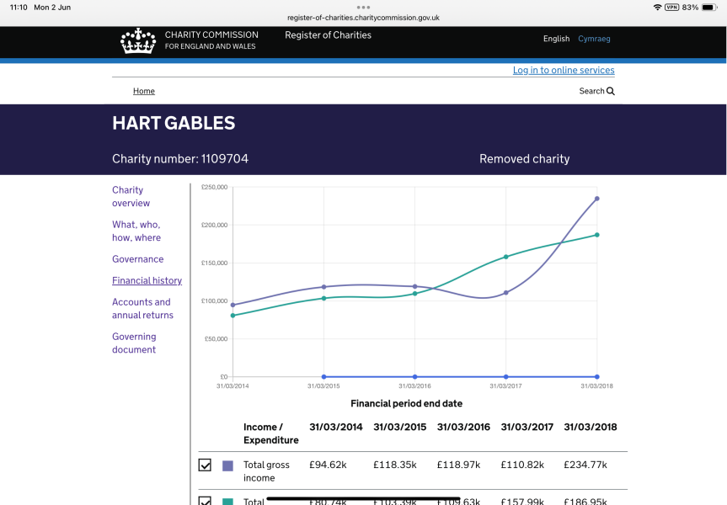Toggle the Total gross income checkbox
Screen dimensions: 727x505
pos(205,465)
